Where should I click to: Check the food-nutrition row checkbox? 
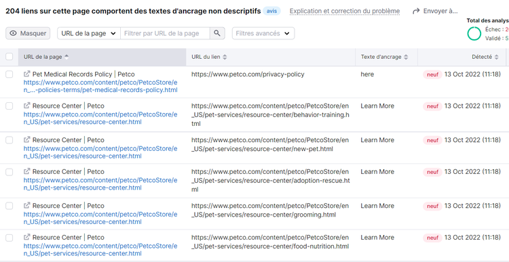[x=10, y=238]
